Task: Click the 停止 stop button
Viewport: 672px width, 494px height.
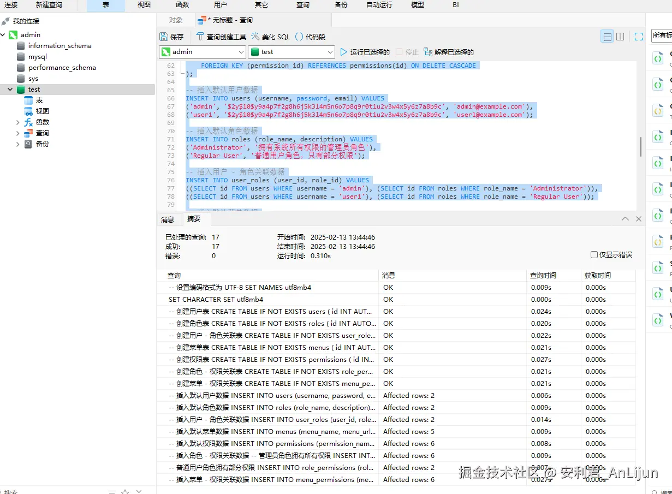Action: (407, 52)
